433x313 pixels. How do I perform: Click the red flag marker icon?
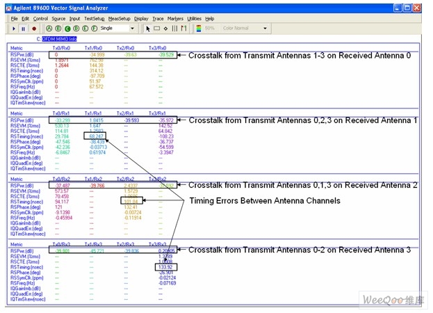183,29
